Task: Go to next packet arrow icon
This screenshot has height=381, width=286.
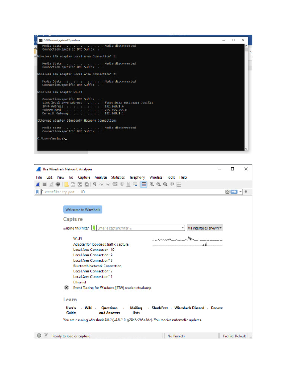Action: click(x=108, y=185)
